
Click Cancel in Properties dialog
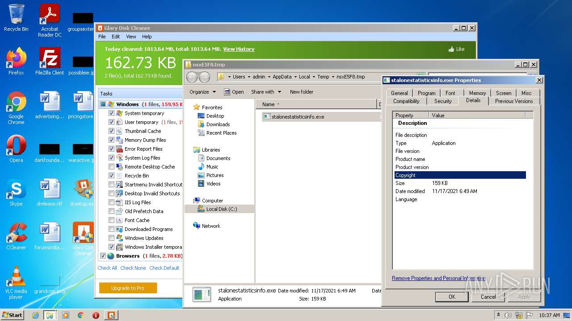pyautogui.click(x=488, y=297)
